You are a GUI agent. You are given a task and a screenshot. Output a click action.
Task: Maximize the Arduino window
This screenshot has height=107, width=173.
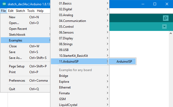point(155,4)
